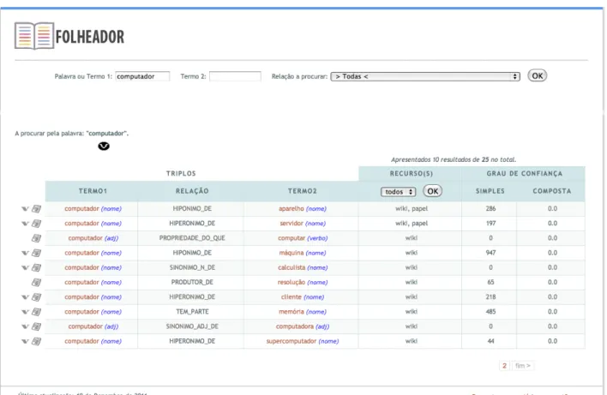The height and width of the screenshot is (395, 607).
Task: Open document icon for memória row
Action: [36, 311]
